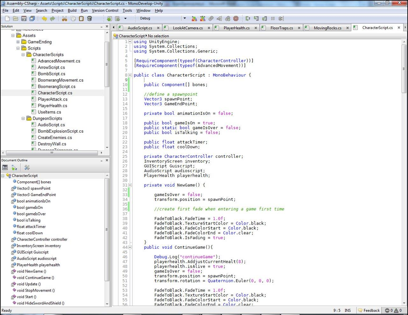The width and height of the screenshot is (408, 315).
Task: Open the Version Control menu
Action: click(105, 10)
